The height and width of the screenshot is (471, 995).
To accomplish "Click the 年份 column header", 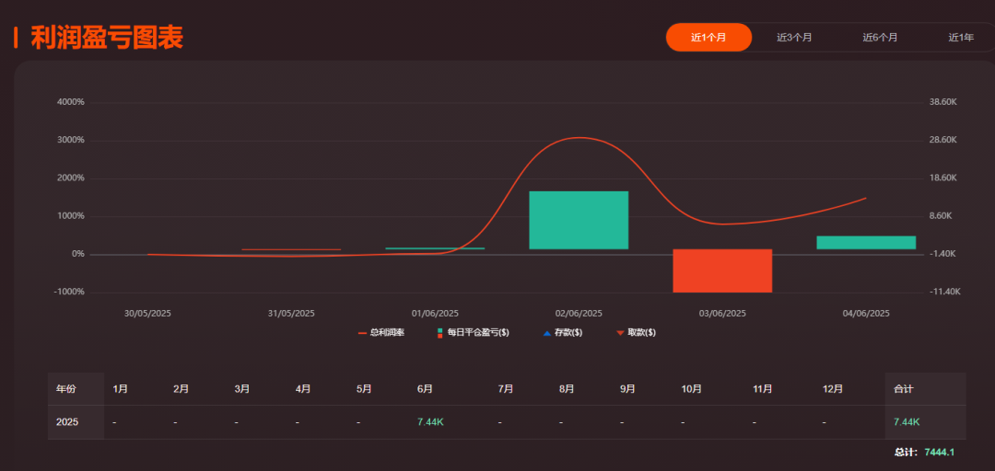I will coord(66,389).
